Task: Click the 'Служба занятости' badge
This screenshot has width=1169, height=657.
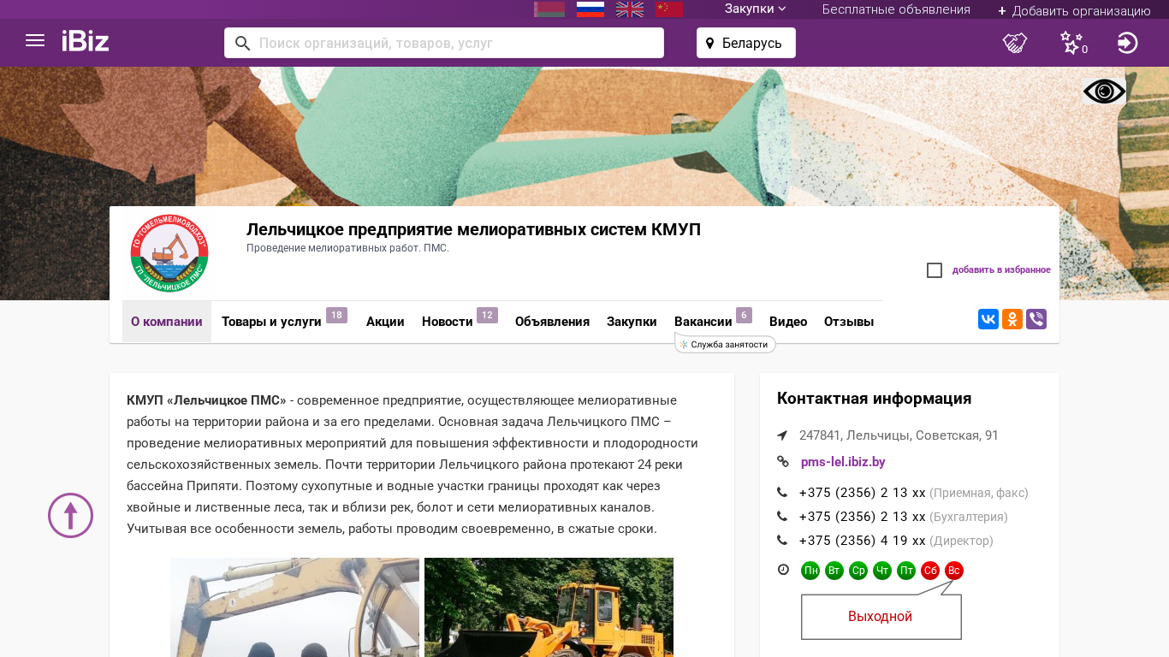Action: click(x=726, y=344)
